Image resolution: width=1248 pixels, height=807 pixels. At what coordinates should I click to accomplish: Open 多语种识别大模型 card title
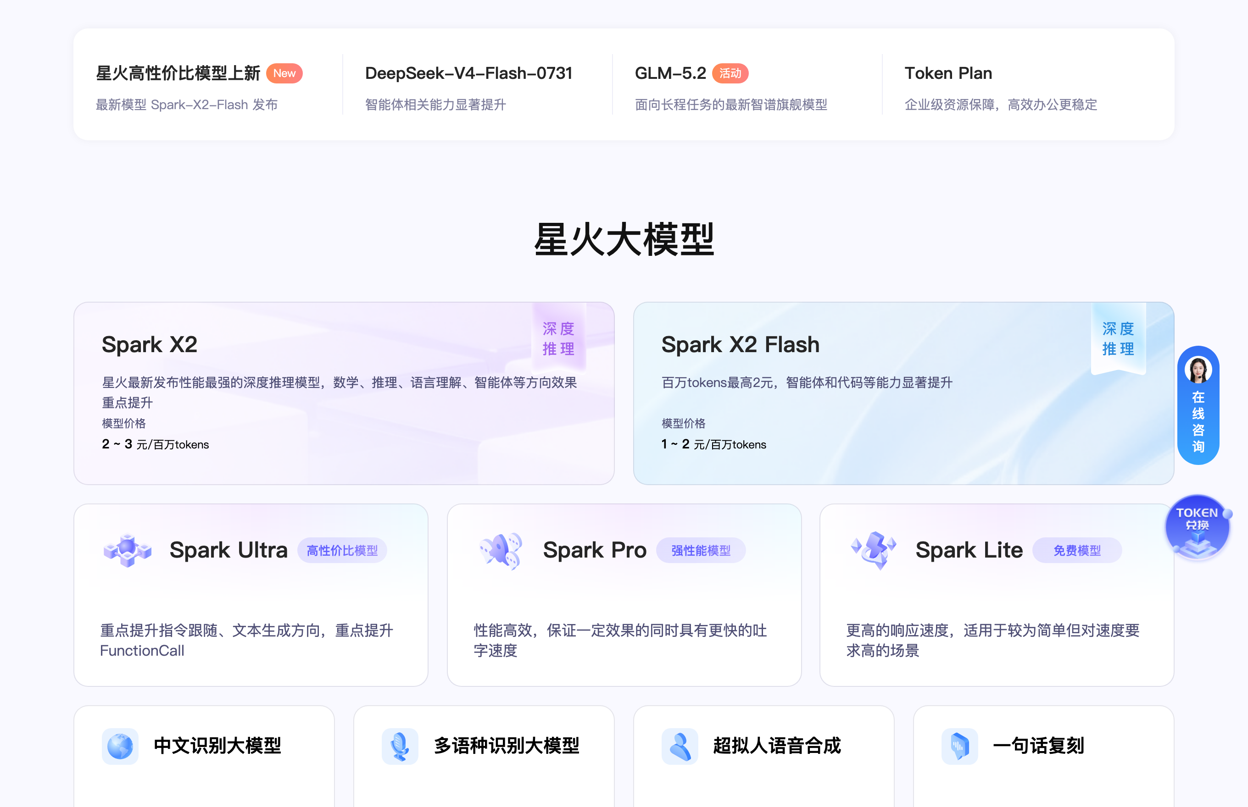pyautogui.click(x=507, y=746)
